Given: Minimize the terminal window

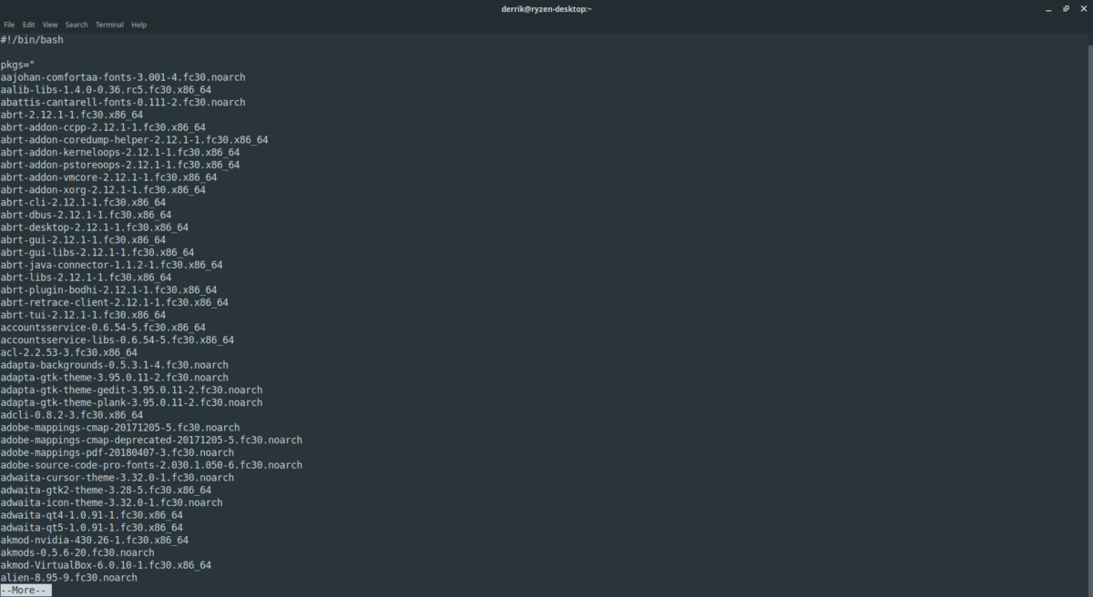Looking at the screenshot, I should 1049,8.
